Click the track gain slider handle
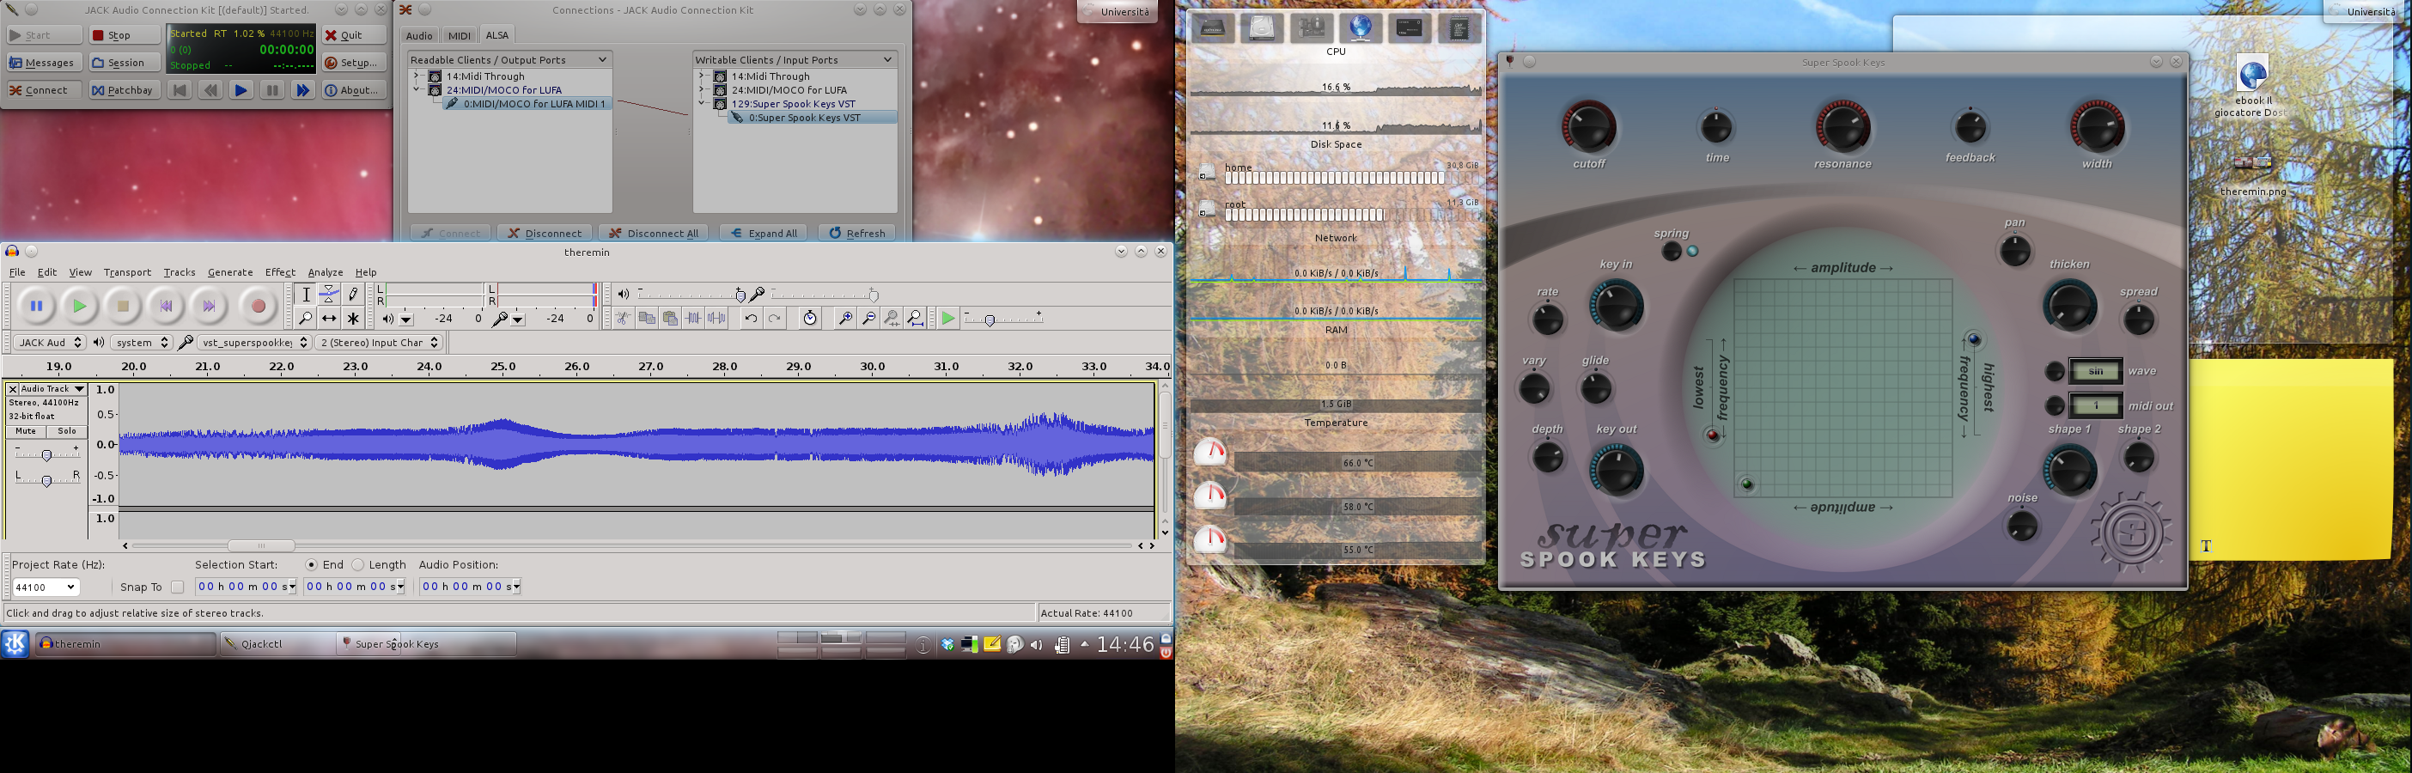 46,455
